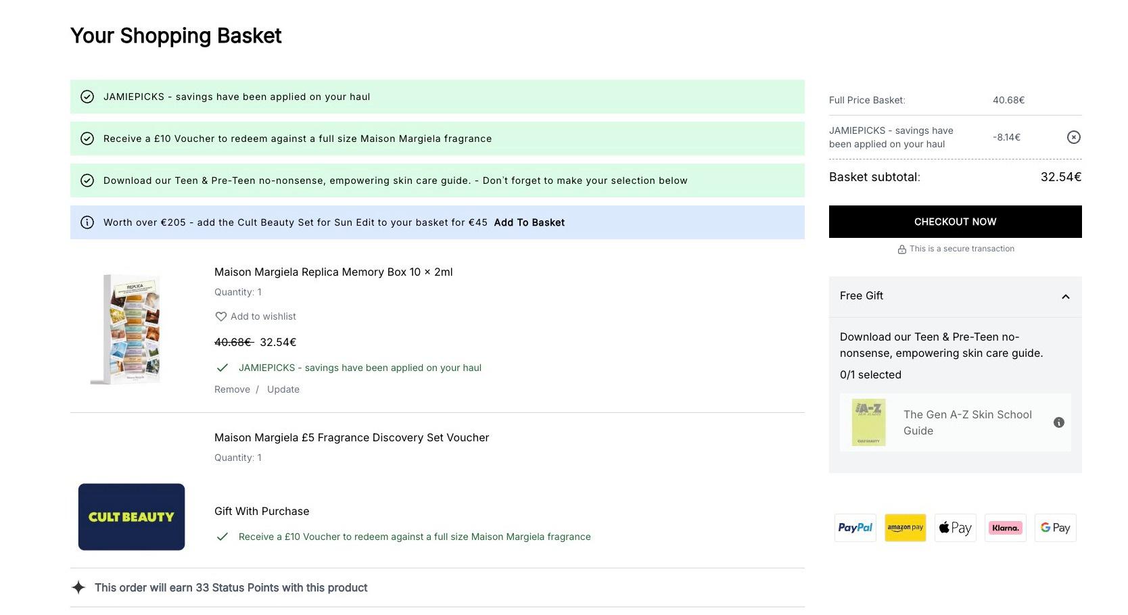The width and height of the screenshot is (1128, 615).
Task: Click Checkout Now button
Action: coord(955,222)
